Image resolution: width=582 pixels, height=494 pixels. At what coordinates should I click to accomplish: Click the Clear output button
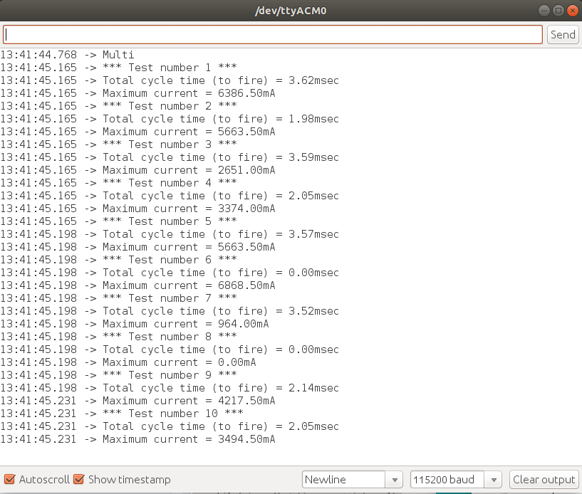coord(544,480)
